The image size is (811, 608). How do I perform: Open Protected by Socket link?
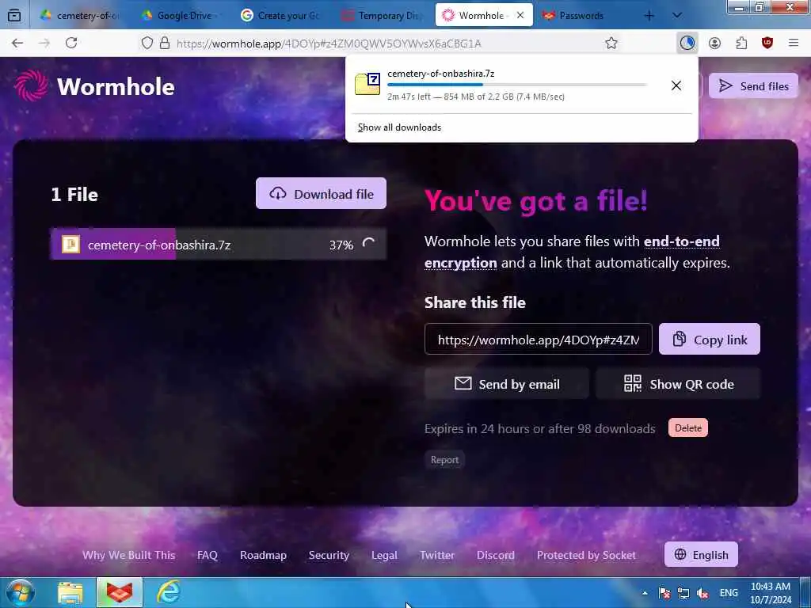click(586, 555)
